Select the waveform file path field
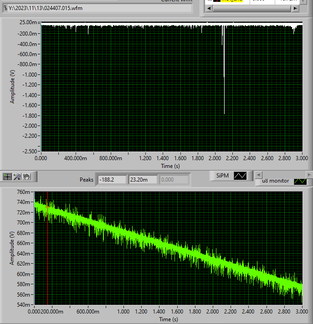The height and width of the screenshot is (324, 313). click(99, 8)
